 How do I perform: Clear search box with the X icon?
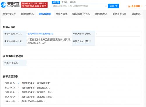[x=106, y=6]
